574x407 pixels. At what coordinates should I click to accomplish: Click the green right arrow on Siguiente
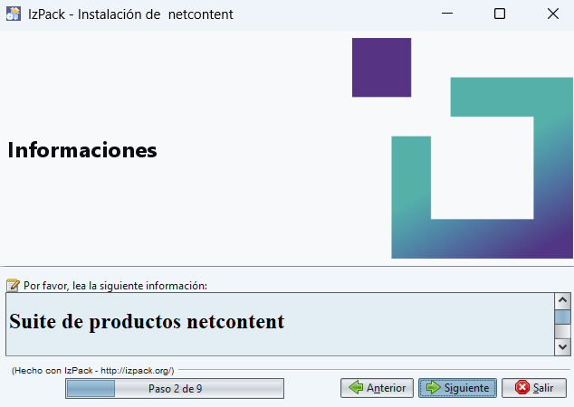click(434, 388)
